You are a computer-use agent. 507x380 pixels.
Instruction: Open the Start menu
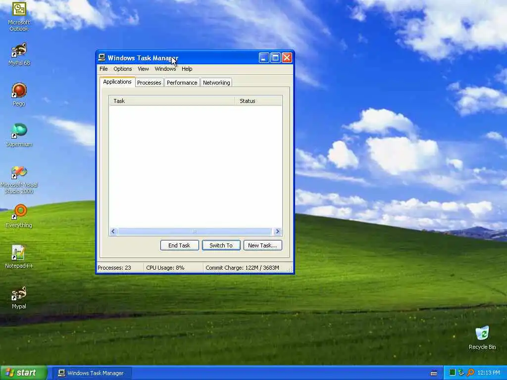pos(24,373)
